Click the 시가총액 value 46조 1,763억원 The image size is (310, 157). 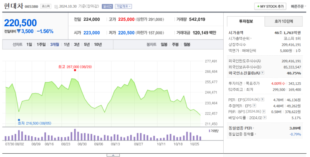(x=287, y=33)
